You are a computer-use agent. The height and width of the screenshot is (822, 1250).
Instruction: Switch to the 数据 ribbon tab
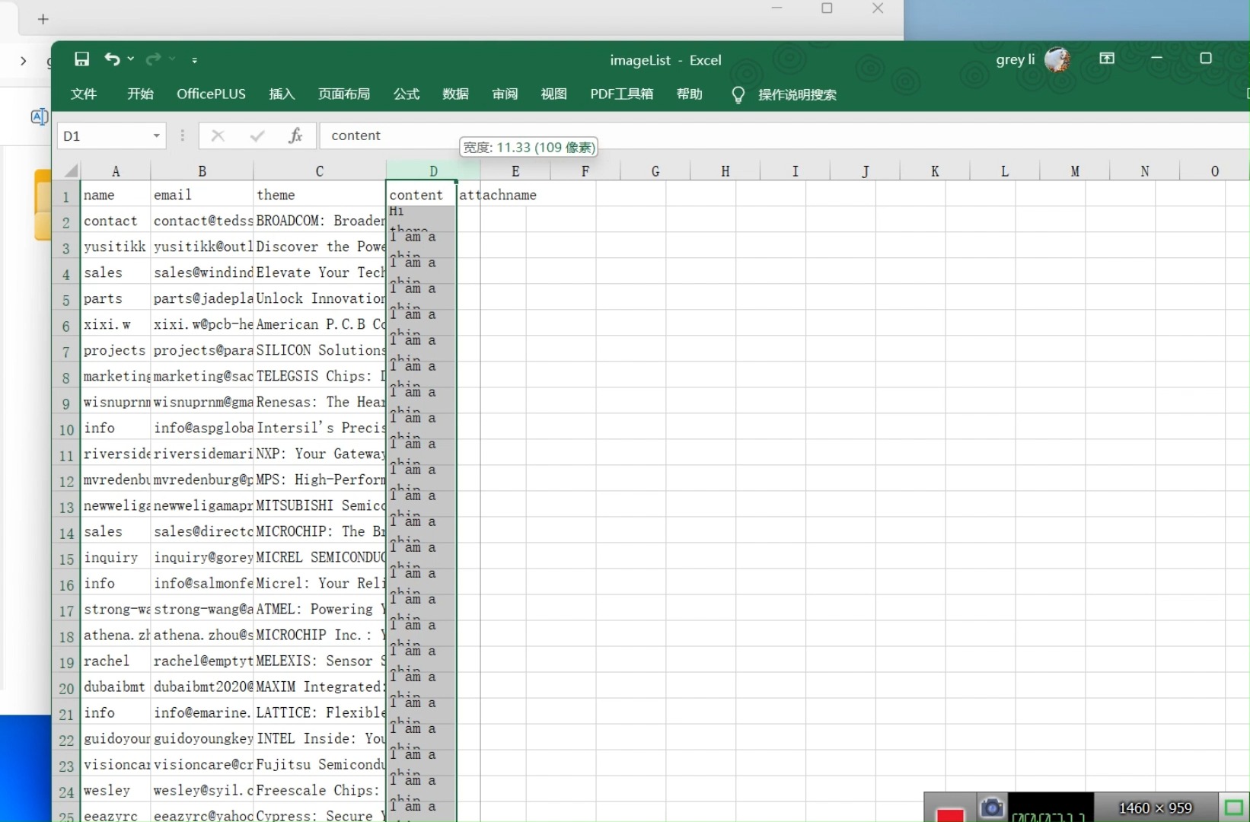[455, 94]
